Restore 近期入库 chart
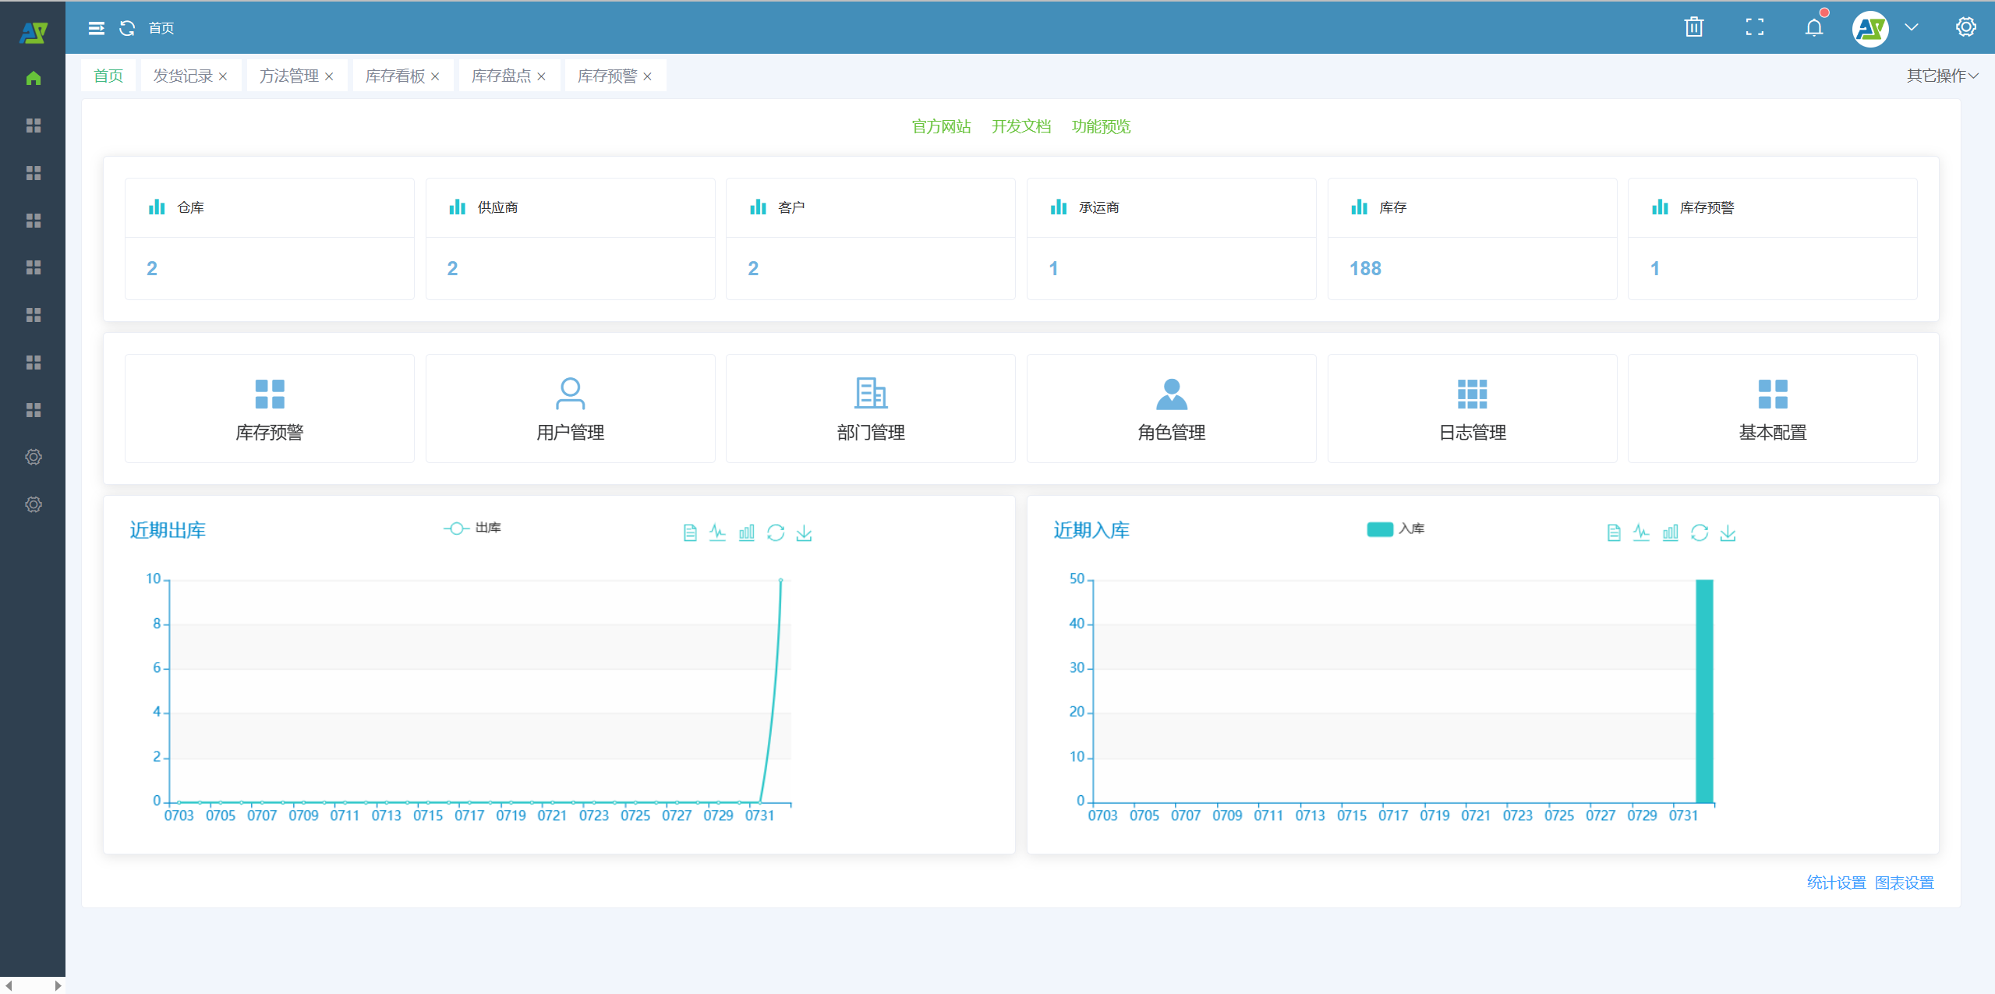Image resolution: width=1995 pixels, height=994 pixels. tap(1700, 532)
